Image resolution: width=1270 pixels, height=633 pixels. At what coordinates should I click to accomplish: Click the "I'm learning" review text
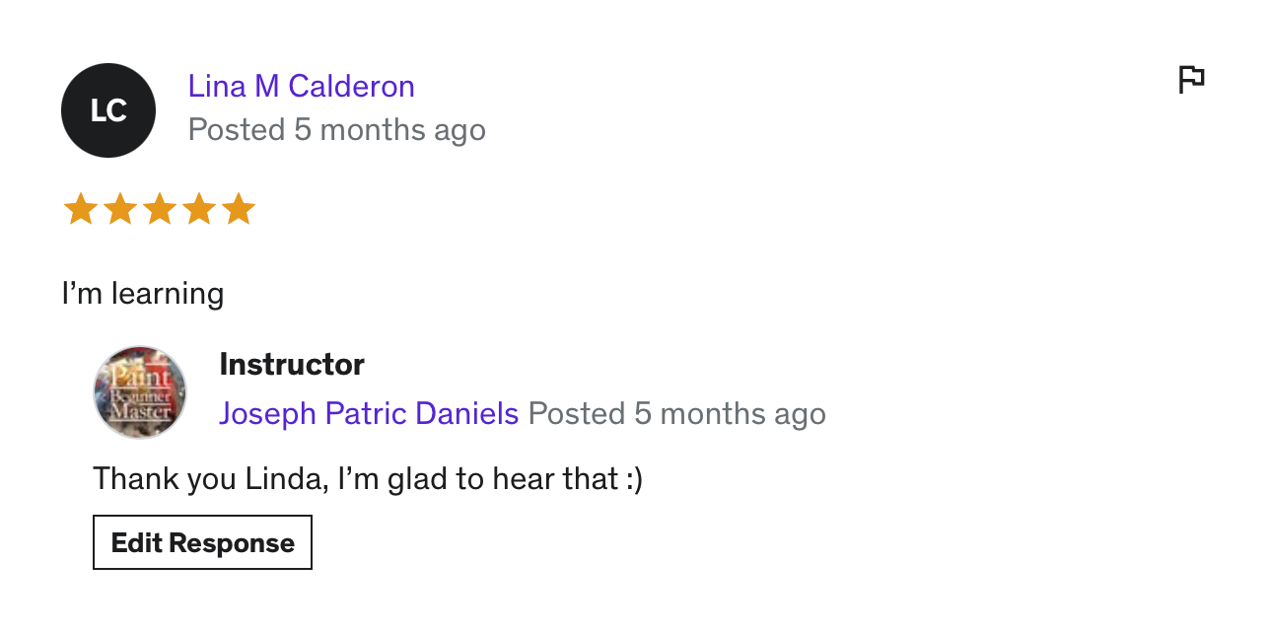click(143, 294)
